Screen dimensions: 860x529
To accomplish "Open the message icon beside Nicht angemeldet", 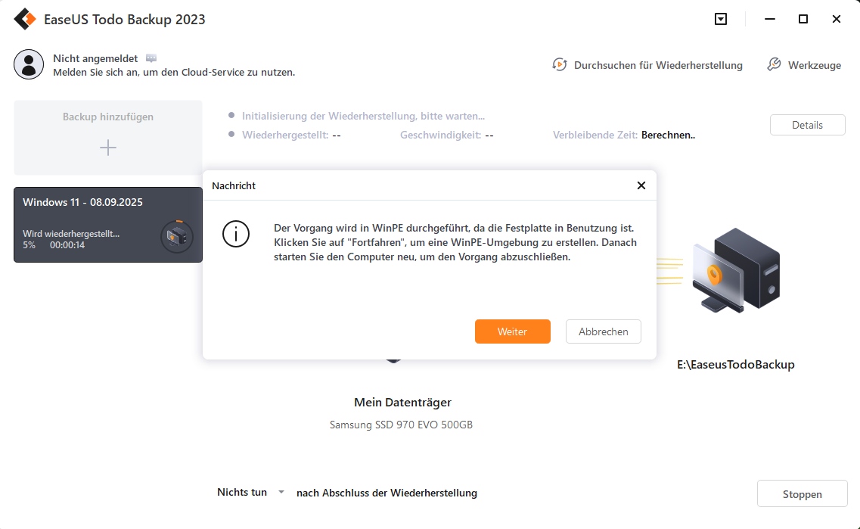I will point(151,58).
